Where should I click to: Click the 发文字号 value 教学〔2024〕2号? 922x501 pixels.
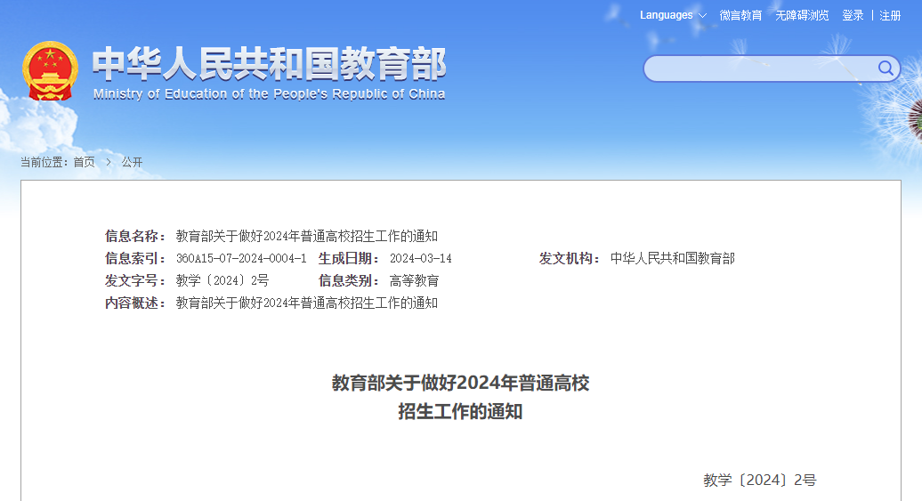[x=222, y=280]
